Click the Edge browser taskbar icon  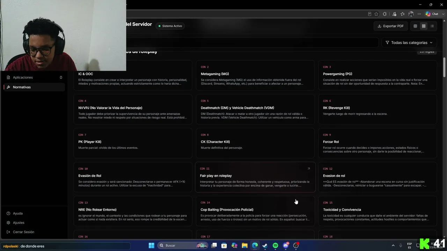point(255,245)
